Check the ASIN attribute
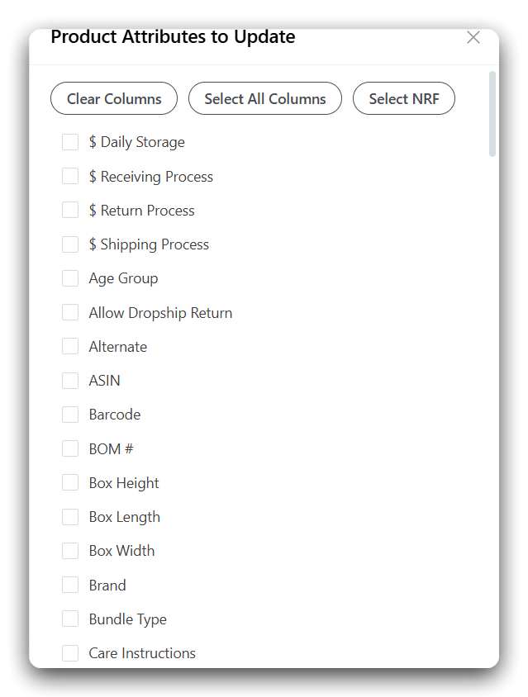Screen dimensions: 528x697 pos(70,380)
